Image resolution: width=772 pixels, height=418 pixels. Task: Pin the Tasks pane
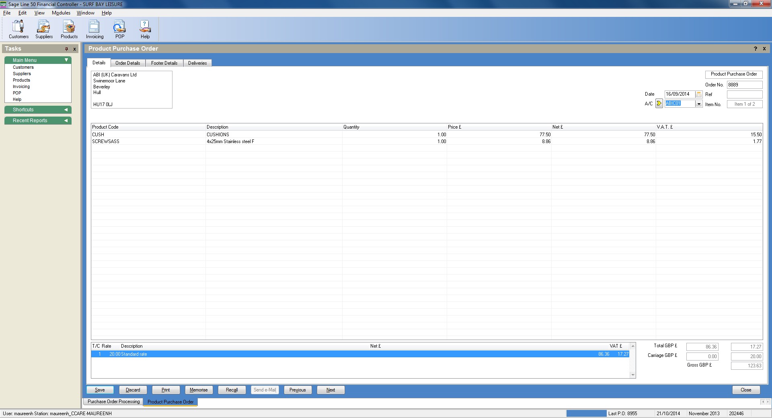pos(66,49)
